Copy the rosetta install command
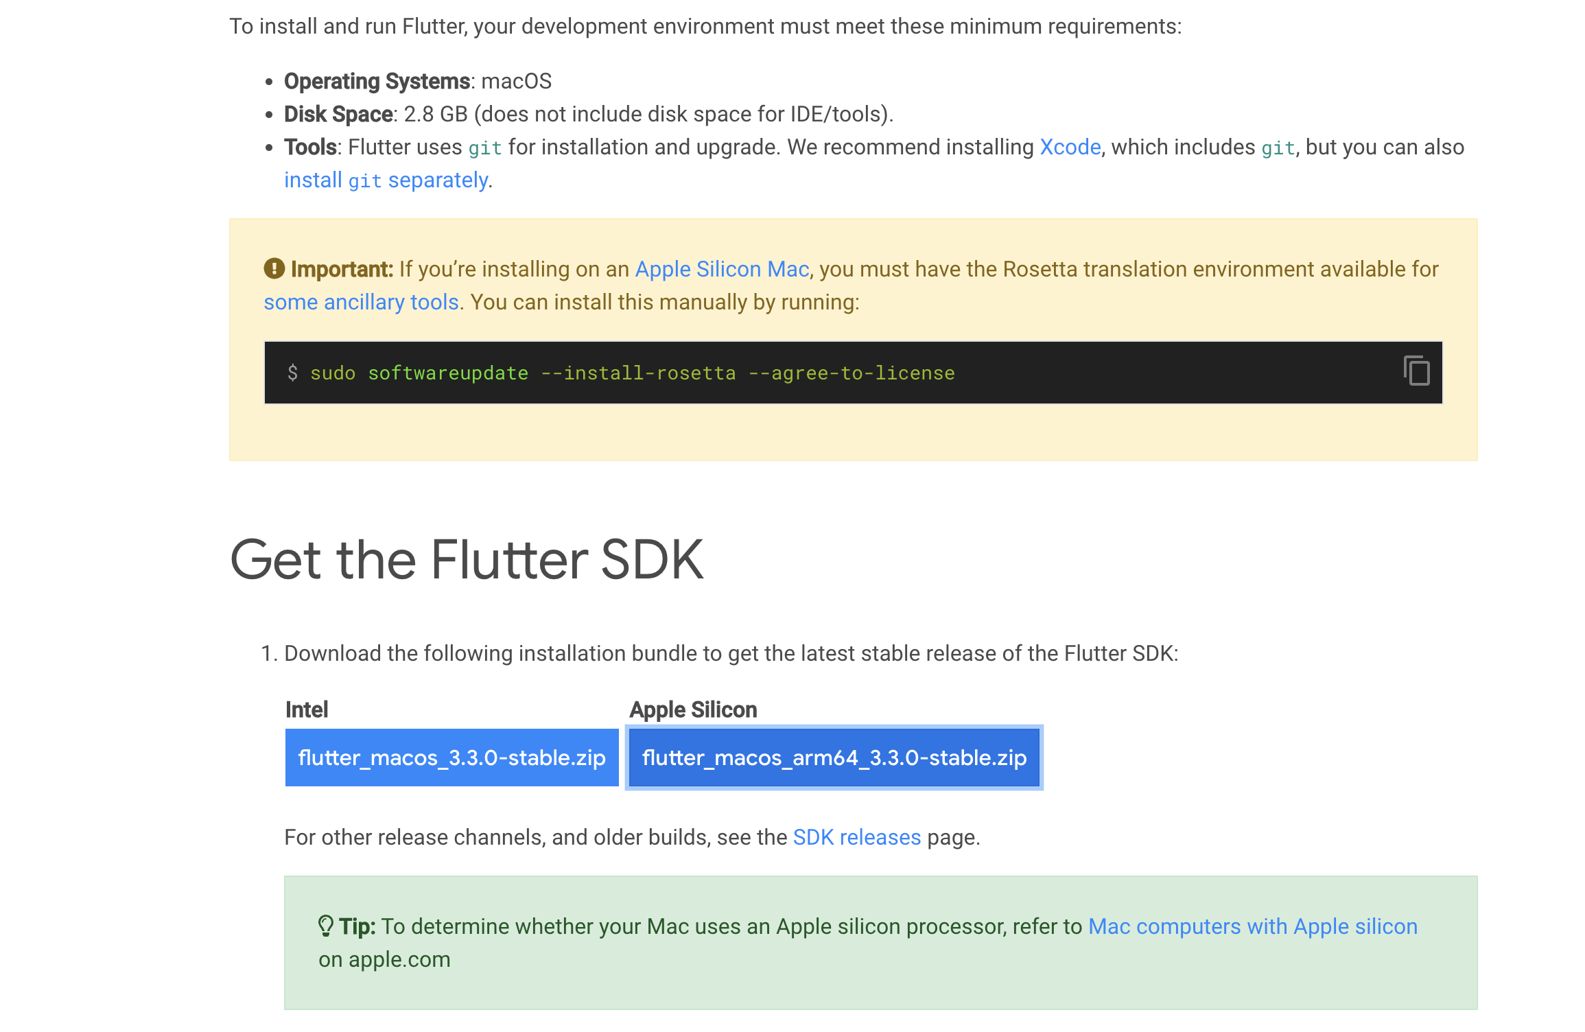1585x1032 pixels. click(x=1416, y=371)
